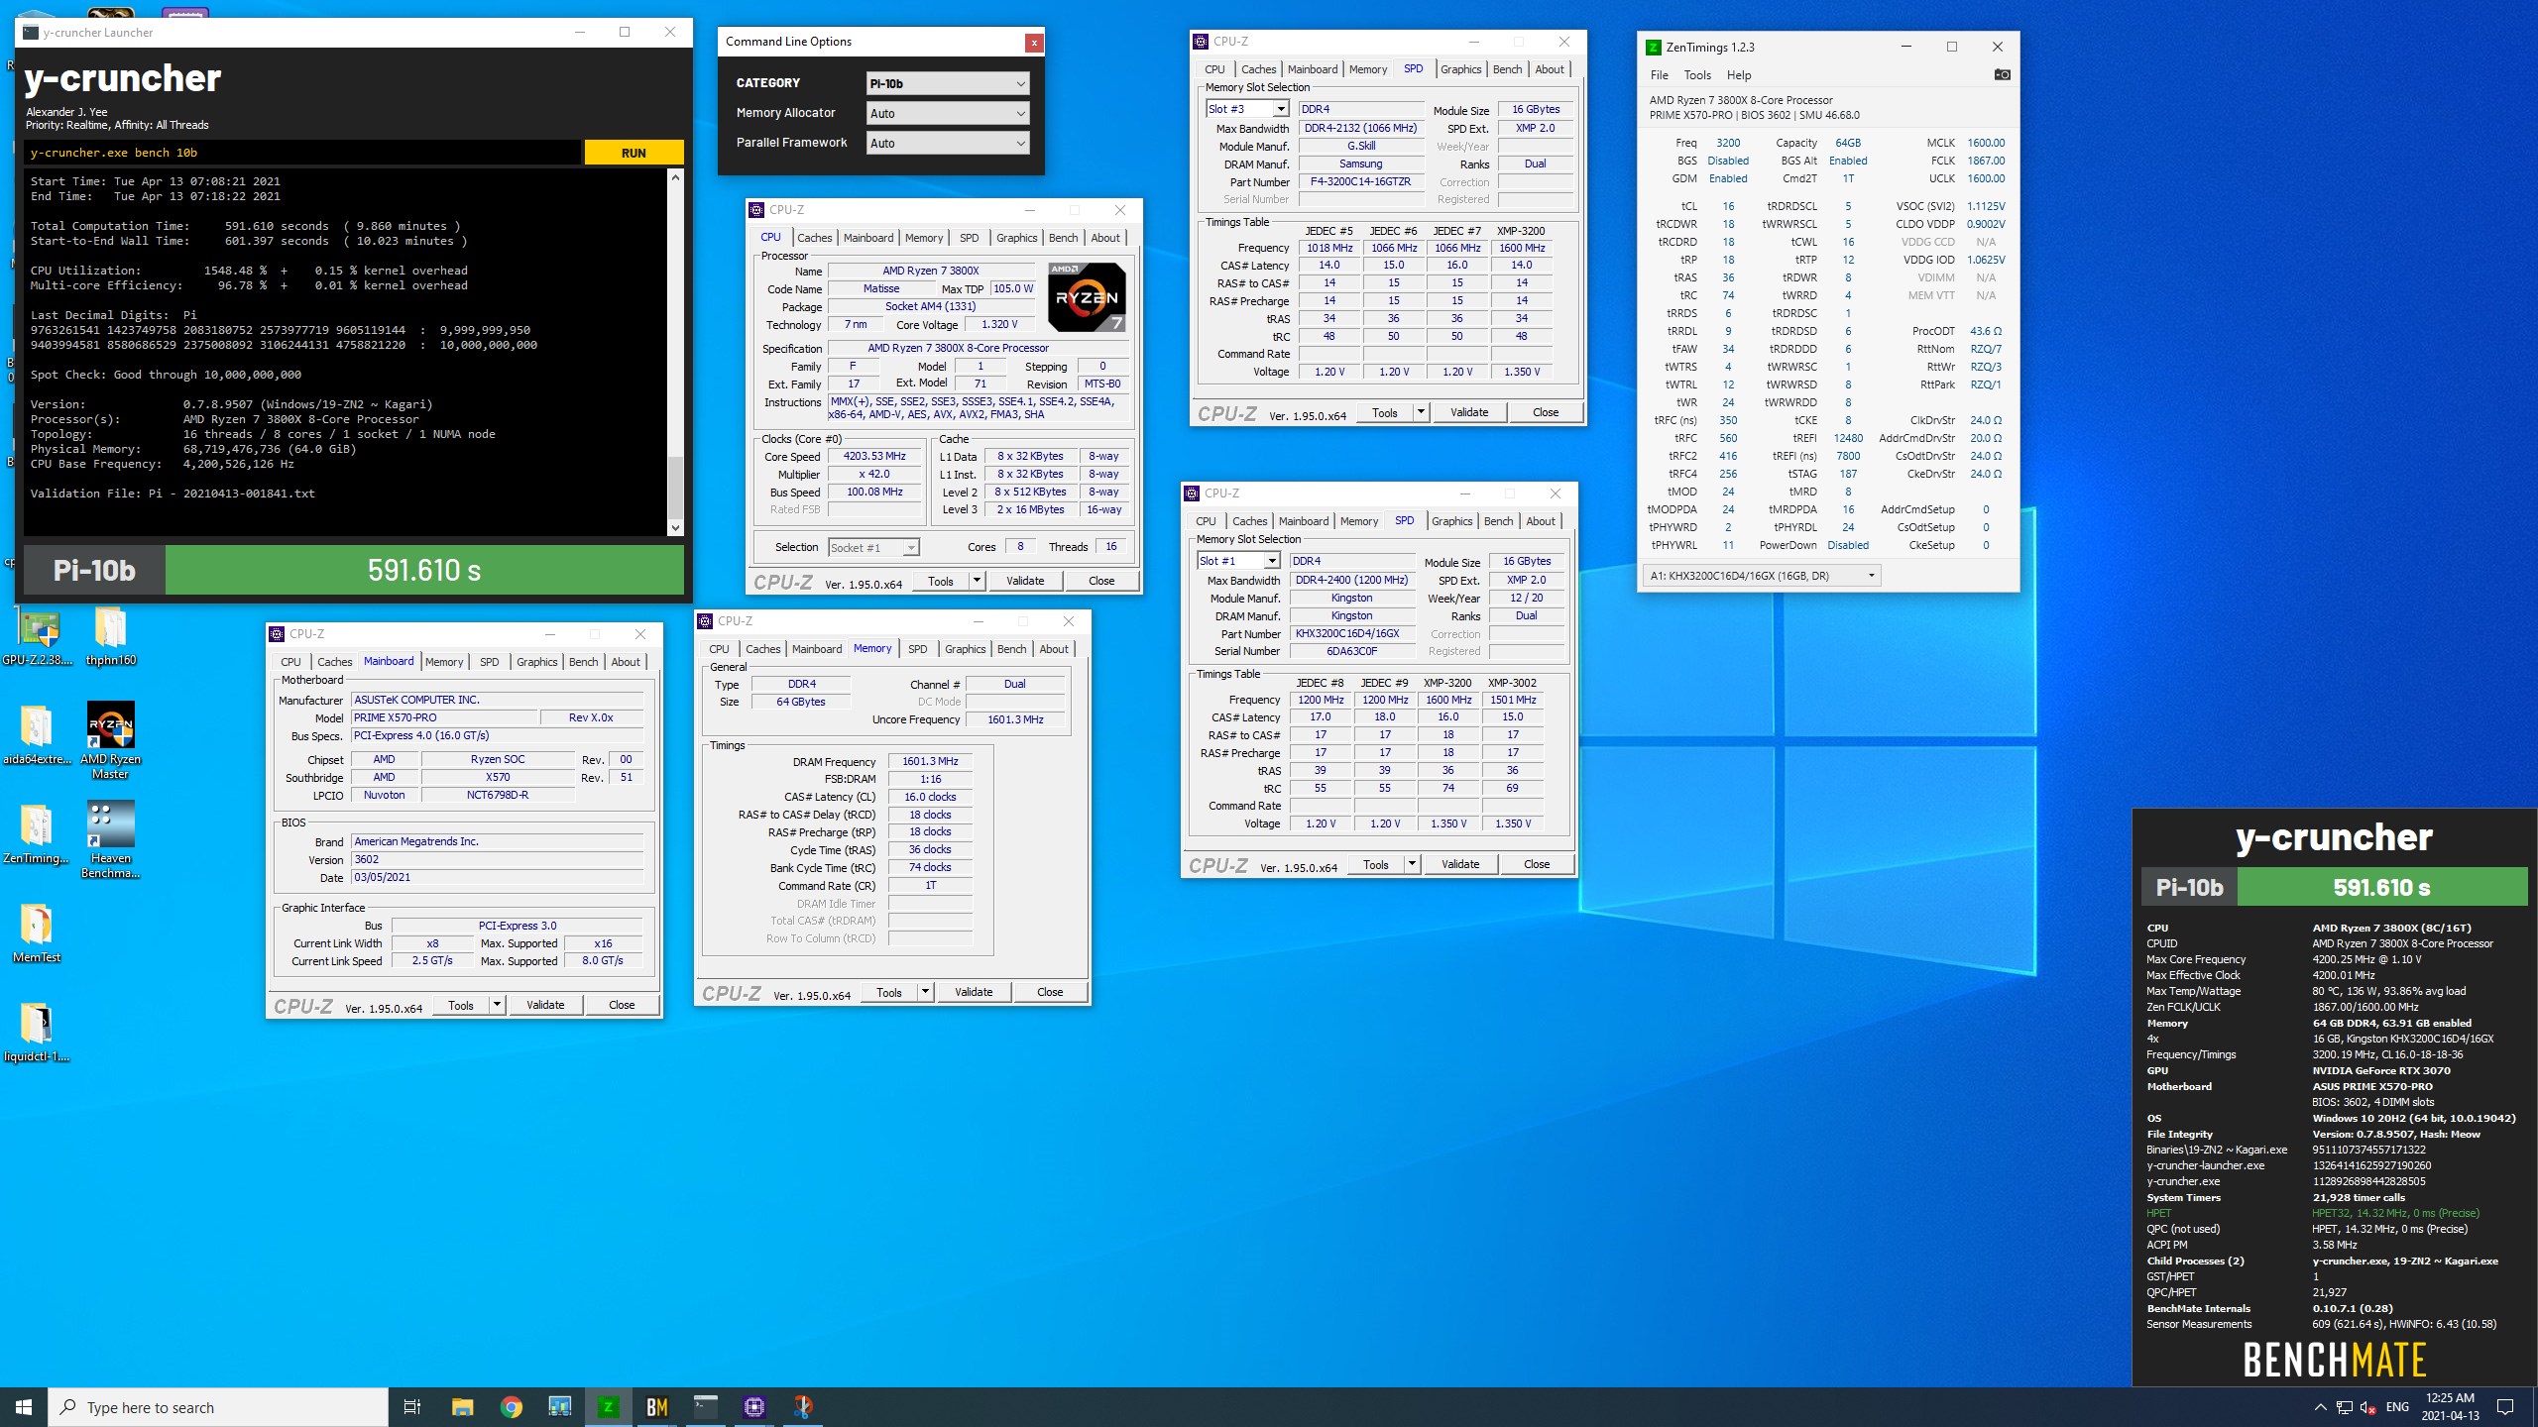This screenshot has height=1427, width=2538.
Task: Open ZenTimings module selector dropdown
Action: [x=1761, y=576]
